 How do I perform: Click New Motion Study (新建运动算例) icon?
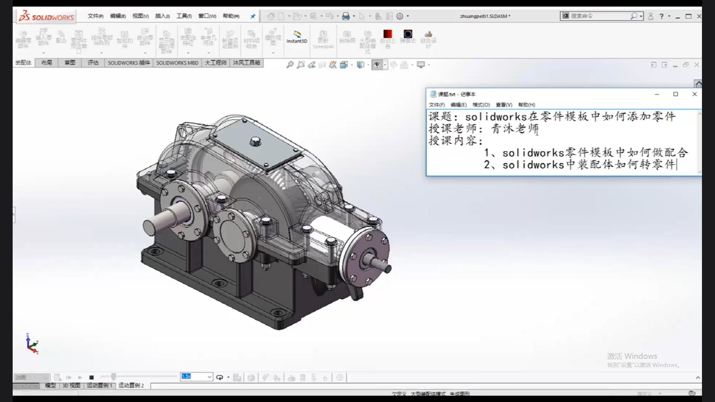click(x=230, y=39)
